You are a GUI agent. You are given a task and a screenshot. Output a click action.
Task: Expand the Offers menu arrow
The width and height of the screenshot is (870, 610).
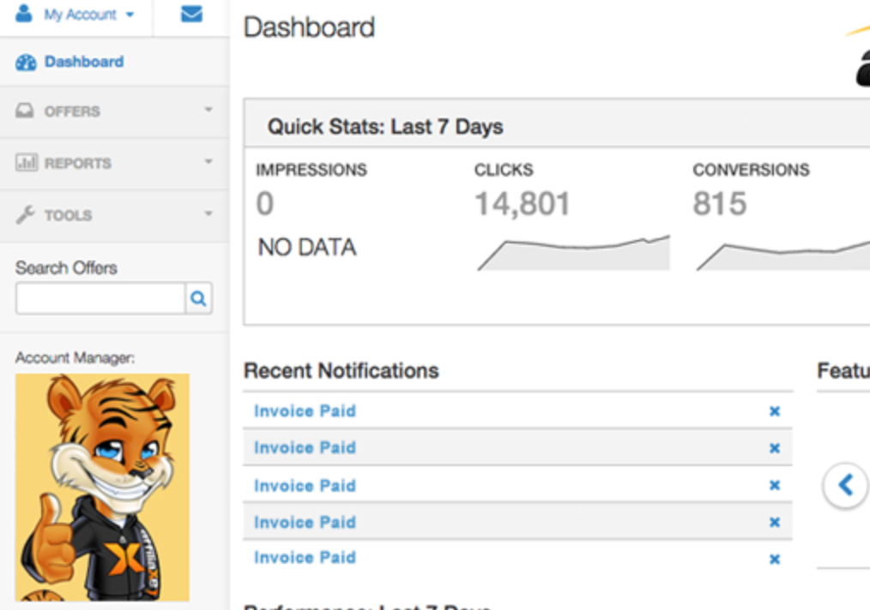tap(208, 110)
